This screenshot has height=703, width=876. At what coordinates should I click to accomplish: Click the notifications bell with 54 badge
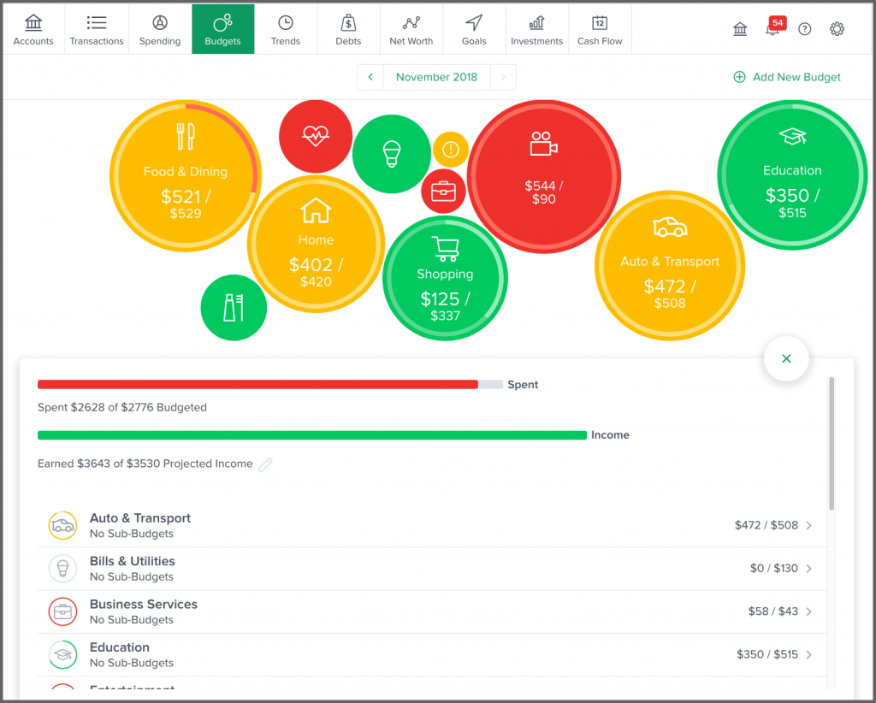[773, 29]
